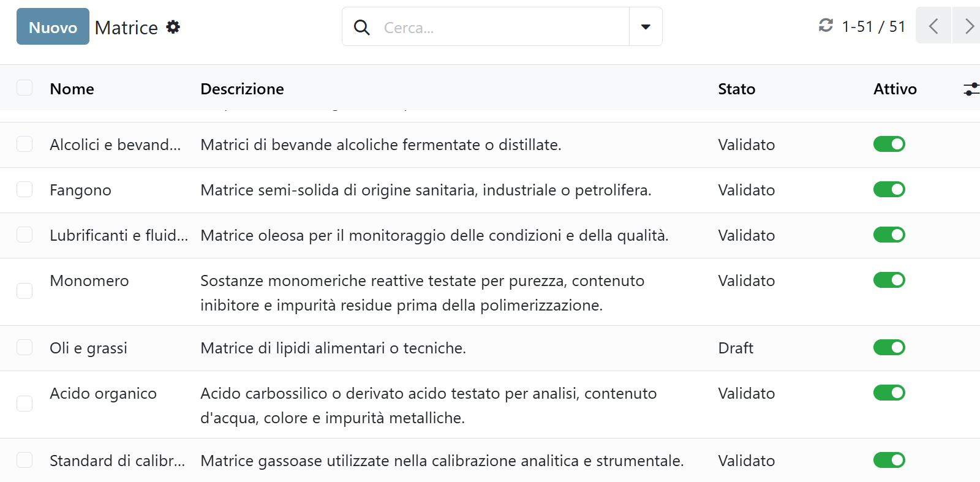This screenshot has width=980, height=482.
Task: Check the Fangono row checkbox
Action: (x=24, y=190)
